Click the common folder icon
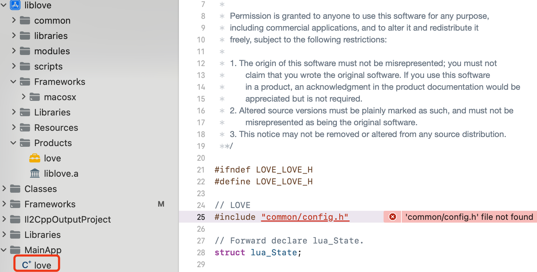Viewport: 537px width, 272px height. pos(25,21)
